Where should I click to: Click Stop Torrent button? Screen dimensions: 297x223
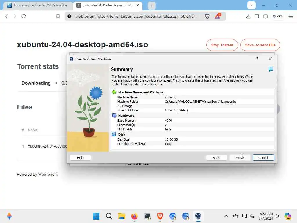tap(222, 45)
